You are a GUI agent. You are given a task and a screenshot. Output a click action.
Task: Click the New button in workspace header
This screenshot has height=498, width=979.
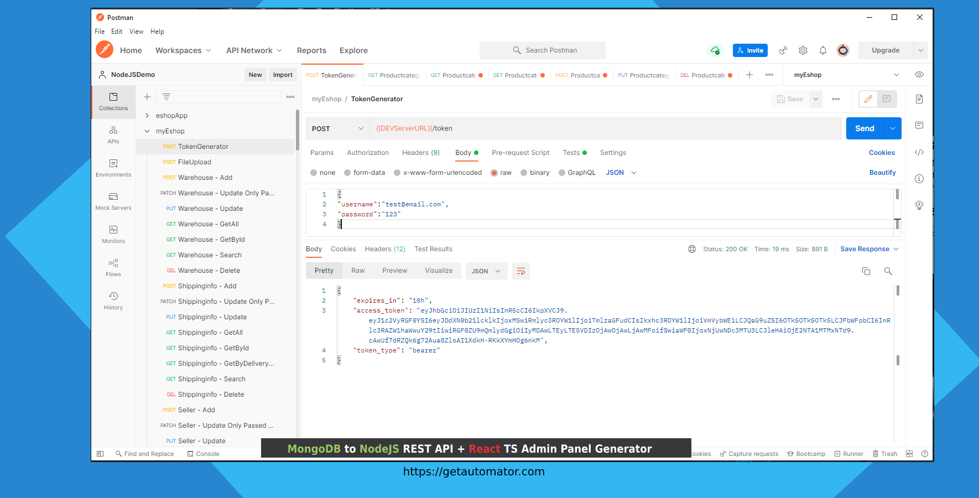(255, 75)
